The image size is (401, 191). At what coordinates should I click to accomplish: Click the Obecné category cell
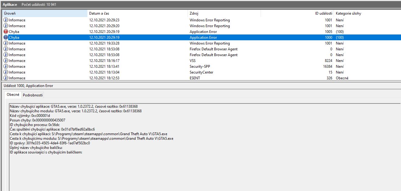[x=342, y=78]
